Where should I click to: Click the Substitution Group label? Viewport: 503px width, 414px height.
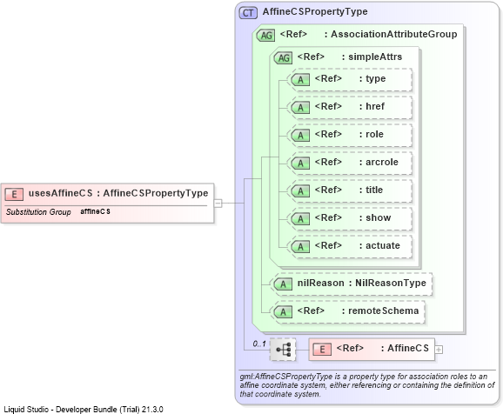[38, 212]
